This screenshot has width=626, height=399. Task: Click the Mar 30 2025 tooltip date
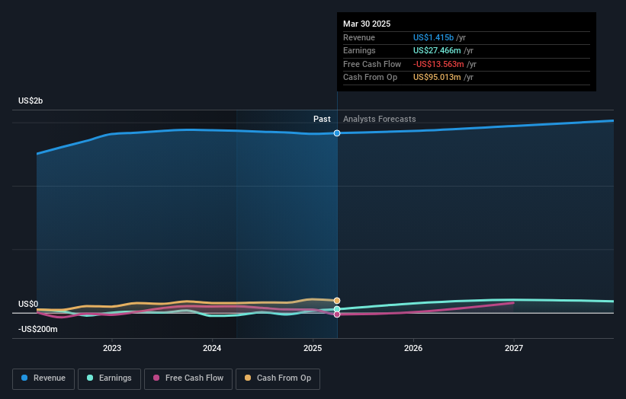point(367,24)
